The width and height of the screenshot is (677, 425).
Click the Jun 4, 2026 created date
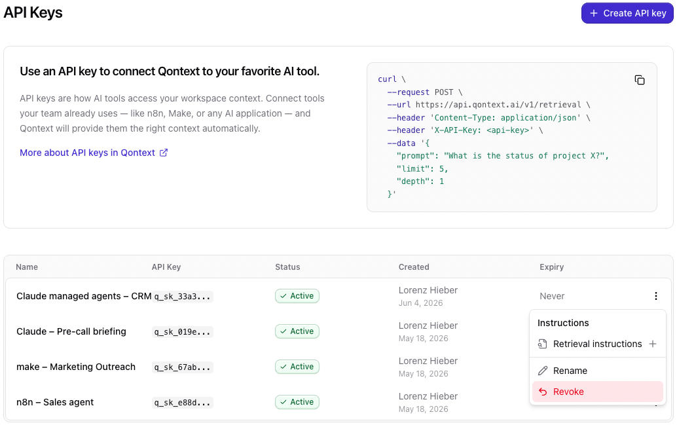[x=420, y=303]
